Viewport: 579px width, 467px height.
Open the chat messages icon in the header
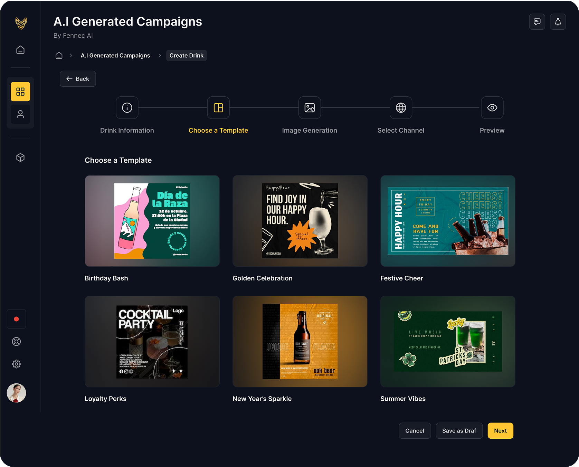(537, 22)
